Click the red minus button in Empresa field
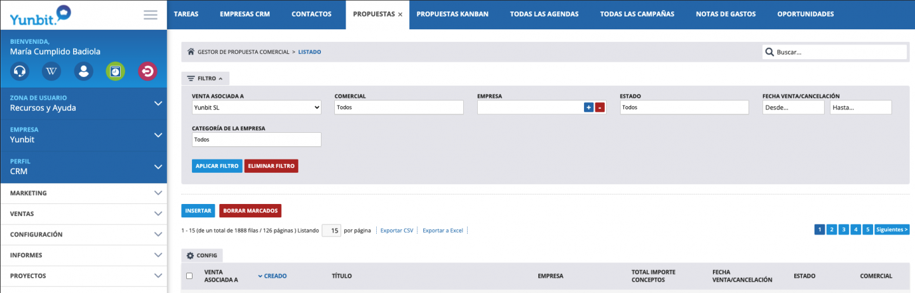This screenshot has width=915, height=293. pos(600,108)
